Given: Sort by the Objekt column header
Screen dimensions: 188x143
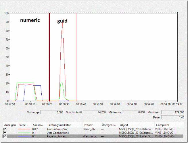Looking at the screenshot, I should 137,125.
